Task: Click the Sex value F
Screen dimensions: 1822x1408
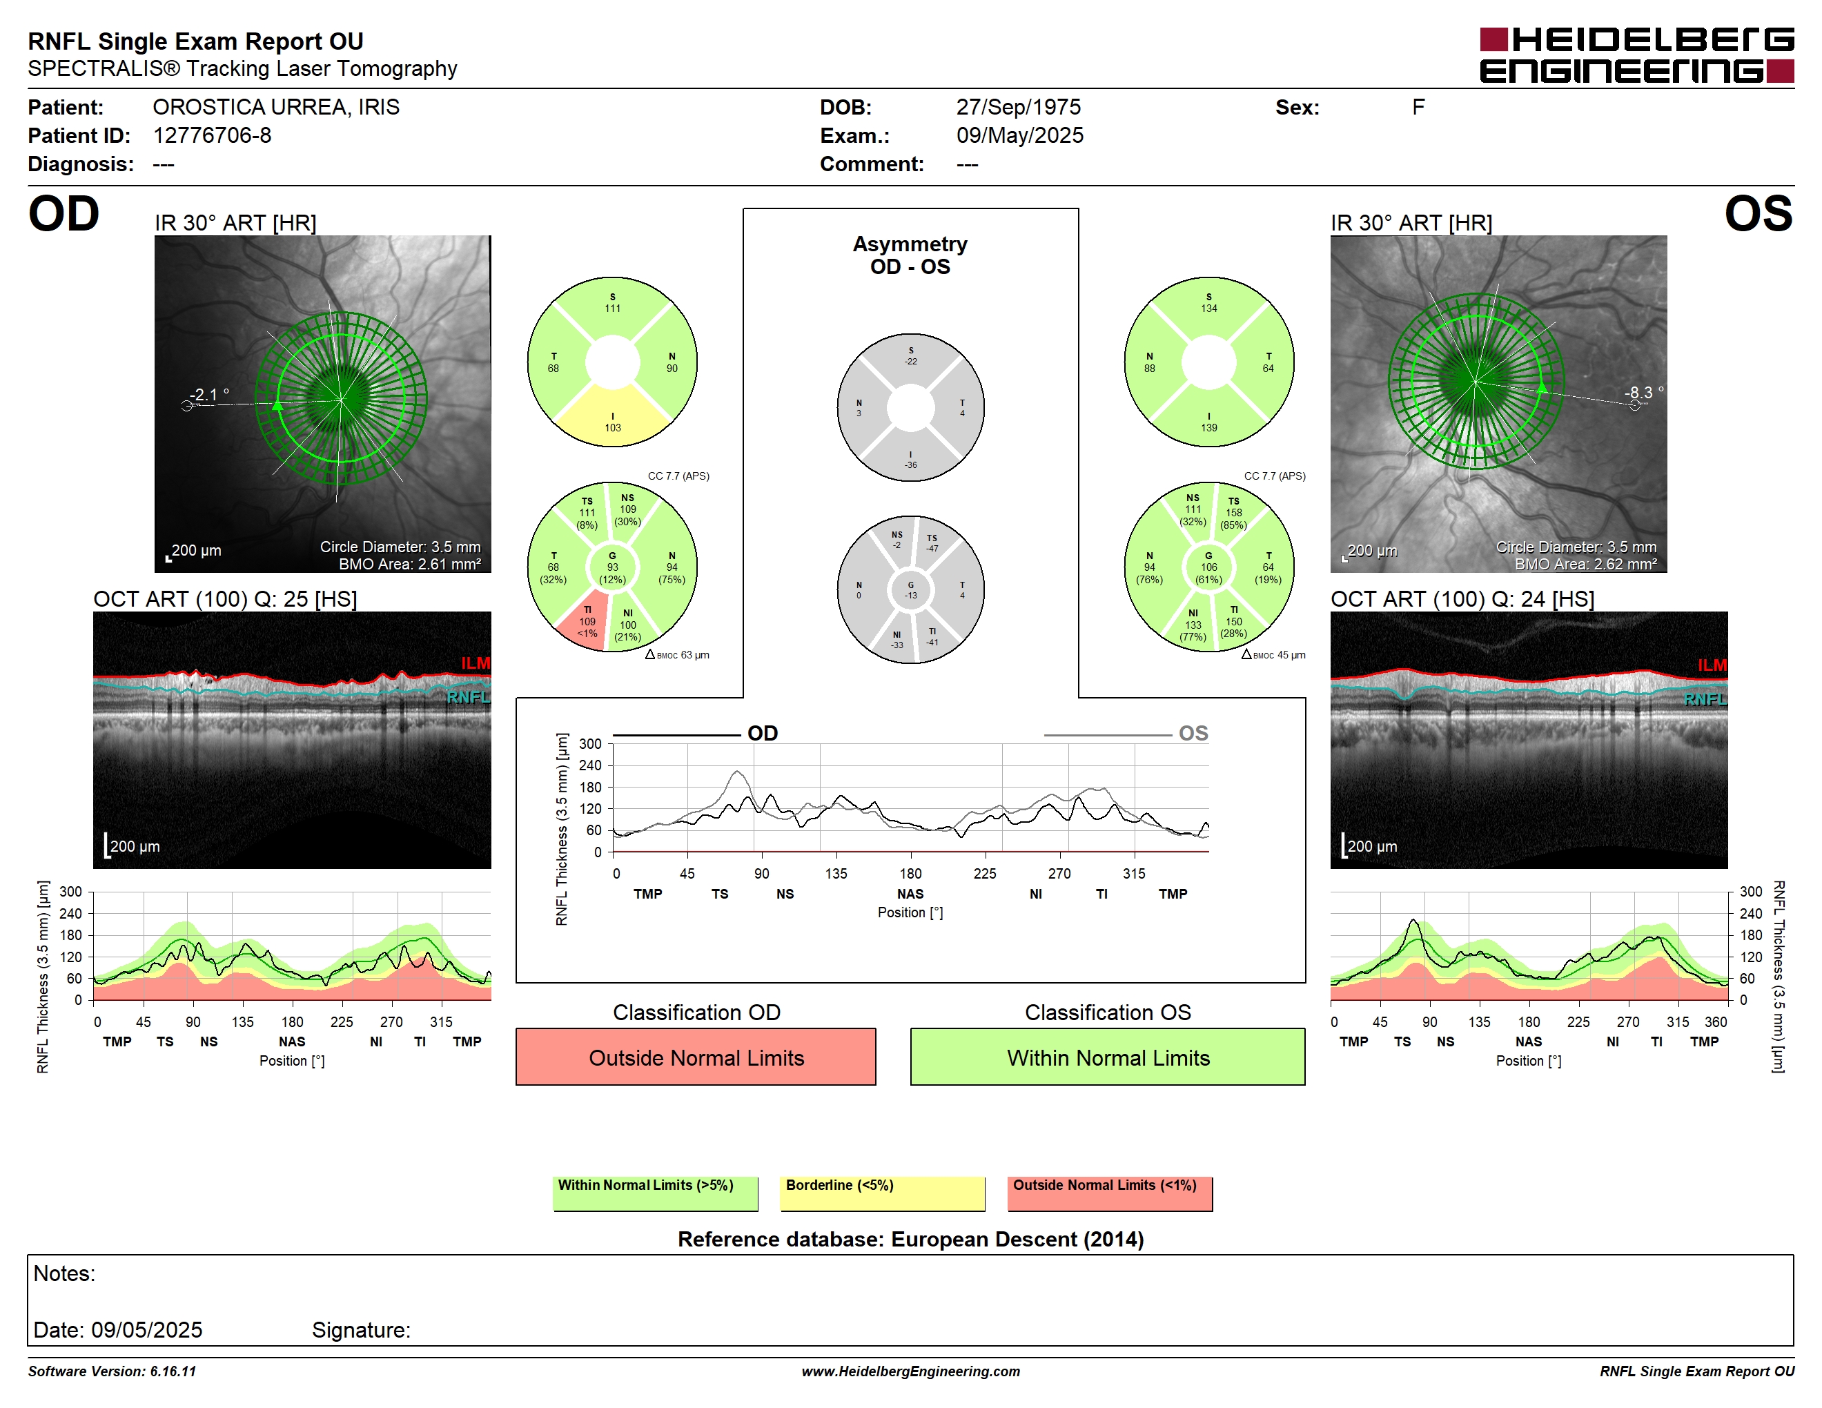Action: (x=1418, y=107)
